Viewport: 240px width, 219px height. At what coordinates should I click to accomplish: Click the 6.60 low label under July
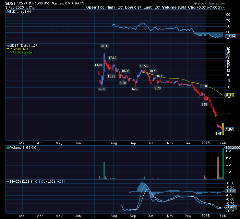pos(102,89)
